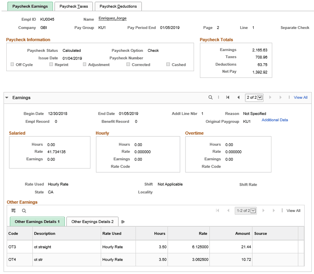Click the show all columns icon beside grid tabs

point(123,221)
